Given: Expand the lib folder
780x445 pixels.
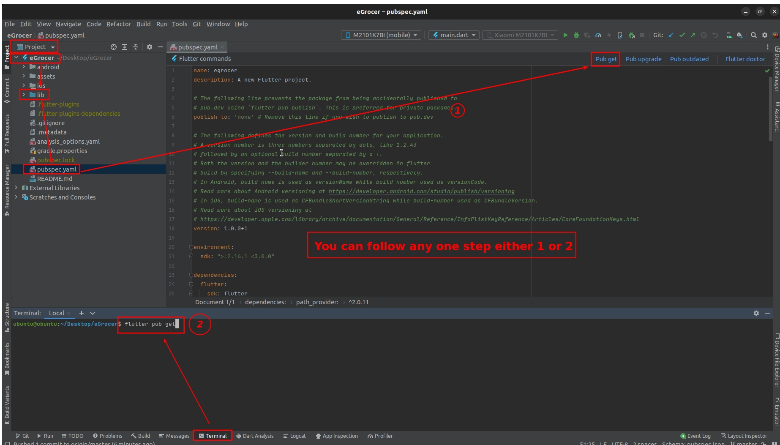Looking at the screenshot, I should click(24, 95).
